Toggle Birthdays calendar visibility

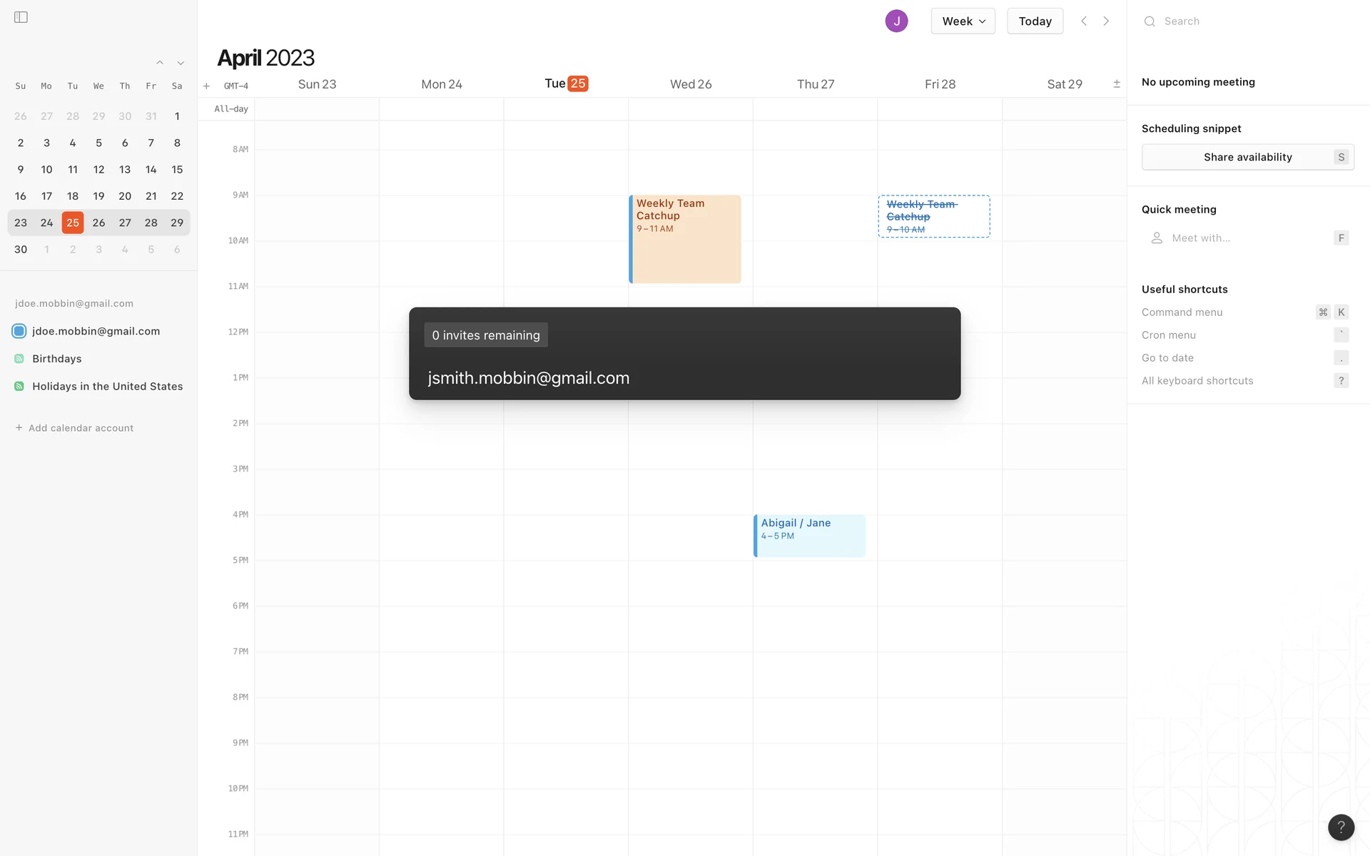click(19, 359)
